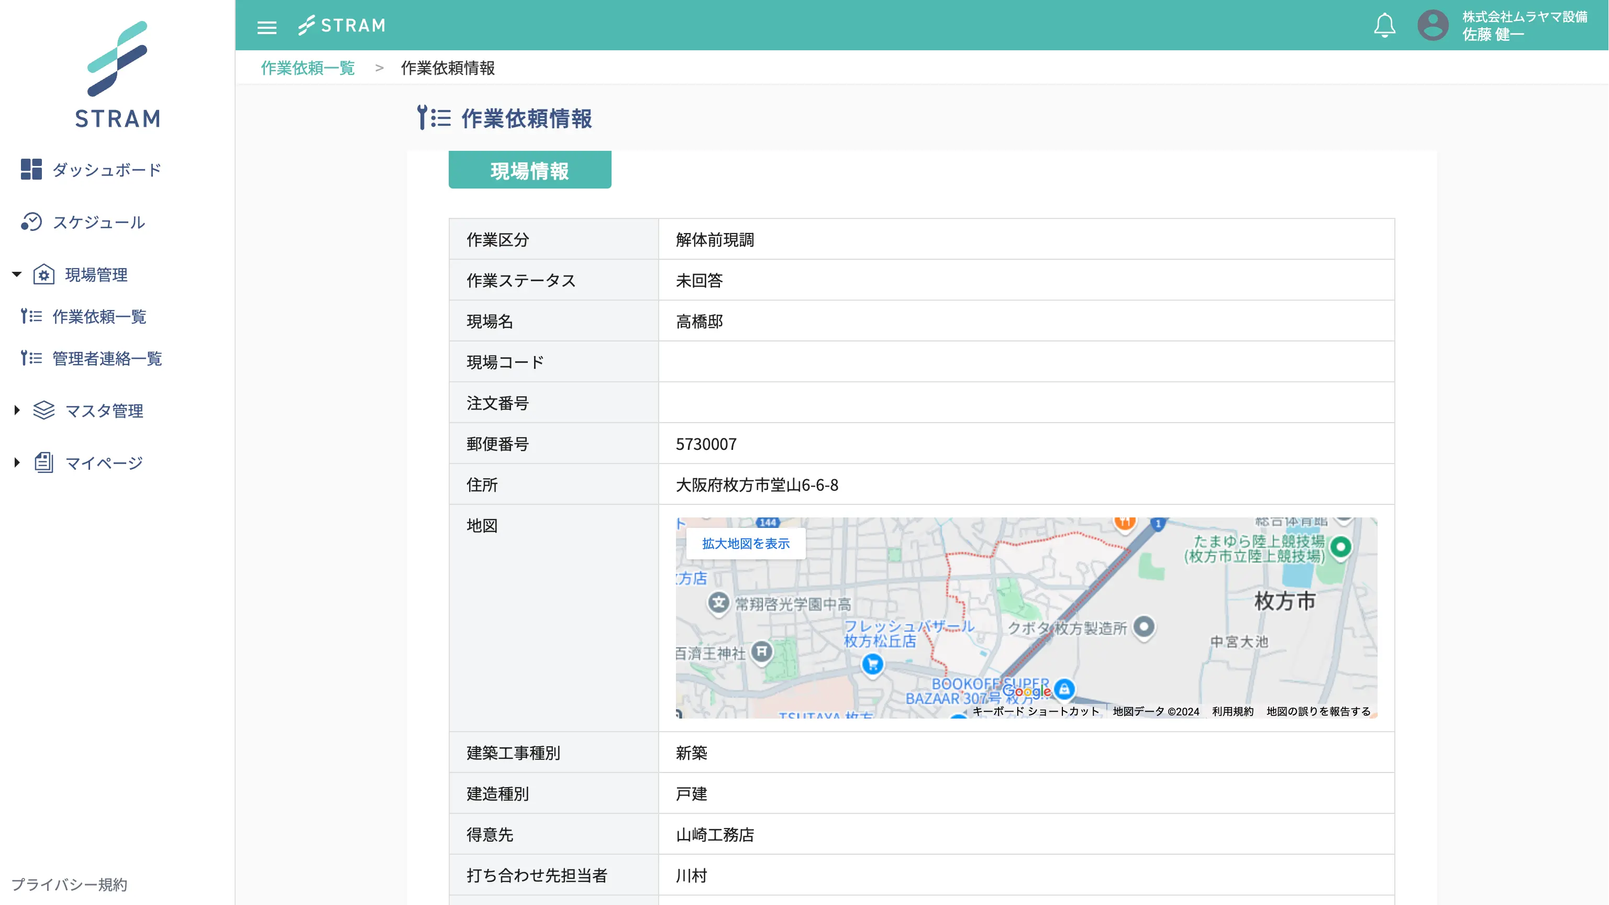Collapse the 現場管理 menu arrow
Image resolution: width=1609 pixels, height=905 pixels.
coord(17,274)
